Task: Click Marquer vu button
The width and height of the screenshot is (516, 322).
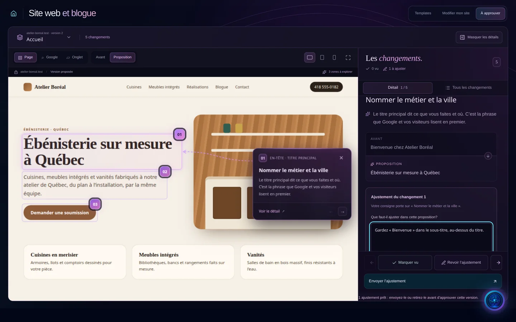Action: pyautogui.click(x=405, y=263)
